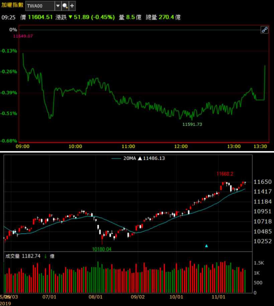Viewport: 274px width, 306px height.
Task: Click the total volume 270.4 億
Action: 163,17
